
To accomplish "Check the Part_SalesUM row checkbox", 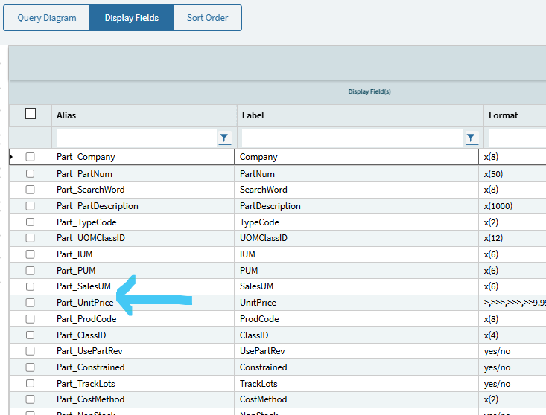I will point(31,286).
